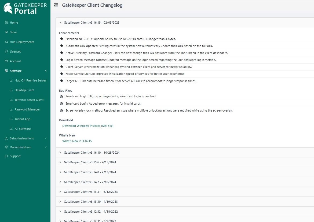Click the Login Screen Message Update entry
Image resolution: width=314 pixels, height=222 pixels.
pos(141,60)
